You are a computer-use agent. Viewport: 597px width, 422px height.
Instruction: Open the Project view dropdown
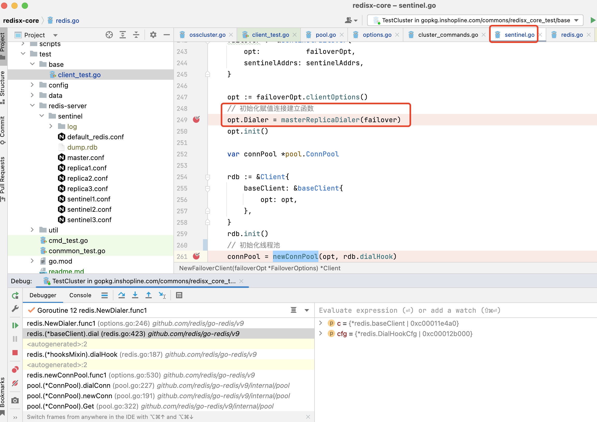pos(55,35)
